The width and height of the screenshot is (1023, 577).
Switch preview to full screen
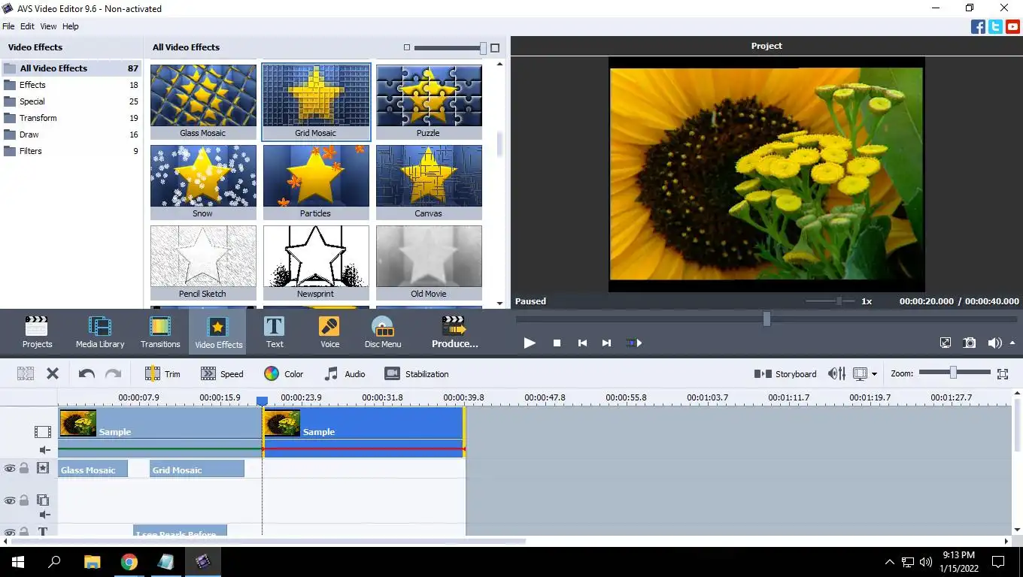(946, 343)
